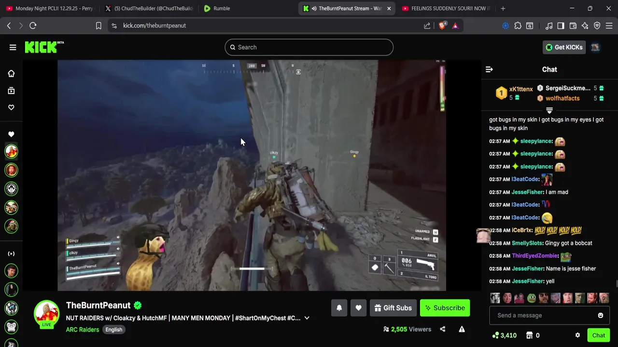Select the Pepe frog quick emote

(x=531, y=298)
